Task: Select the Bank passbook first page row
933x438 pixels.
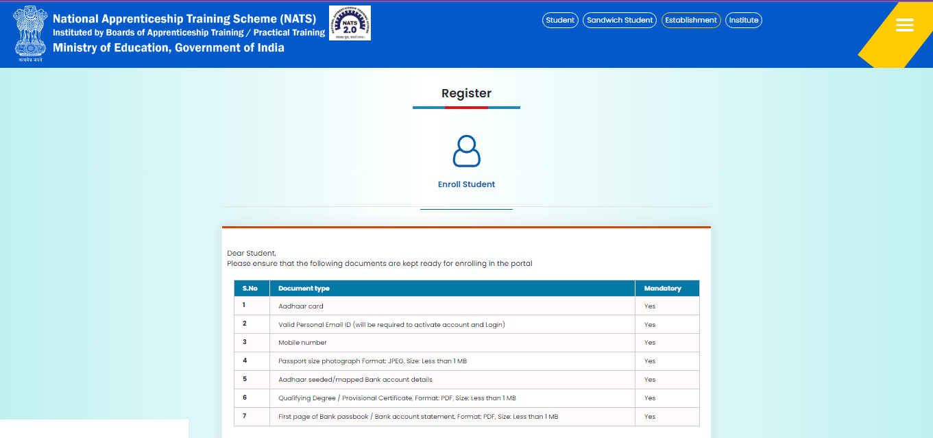Action: pos(417,417)
